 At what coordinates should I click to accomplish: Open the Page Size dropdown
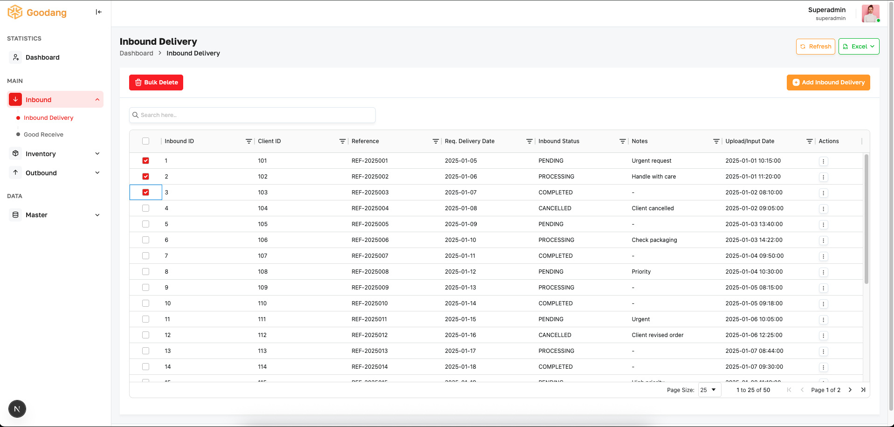[x=709, y=390]
